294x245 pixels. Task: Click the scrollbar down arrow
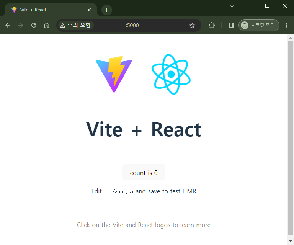290,241
